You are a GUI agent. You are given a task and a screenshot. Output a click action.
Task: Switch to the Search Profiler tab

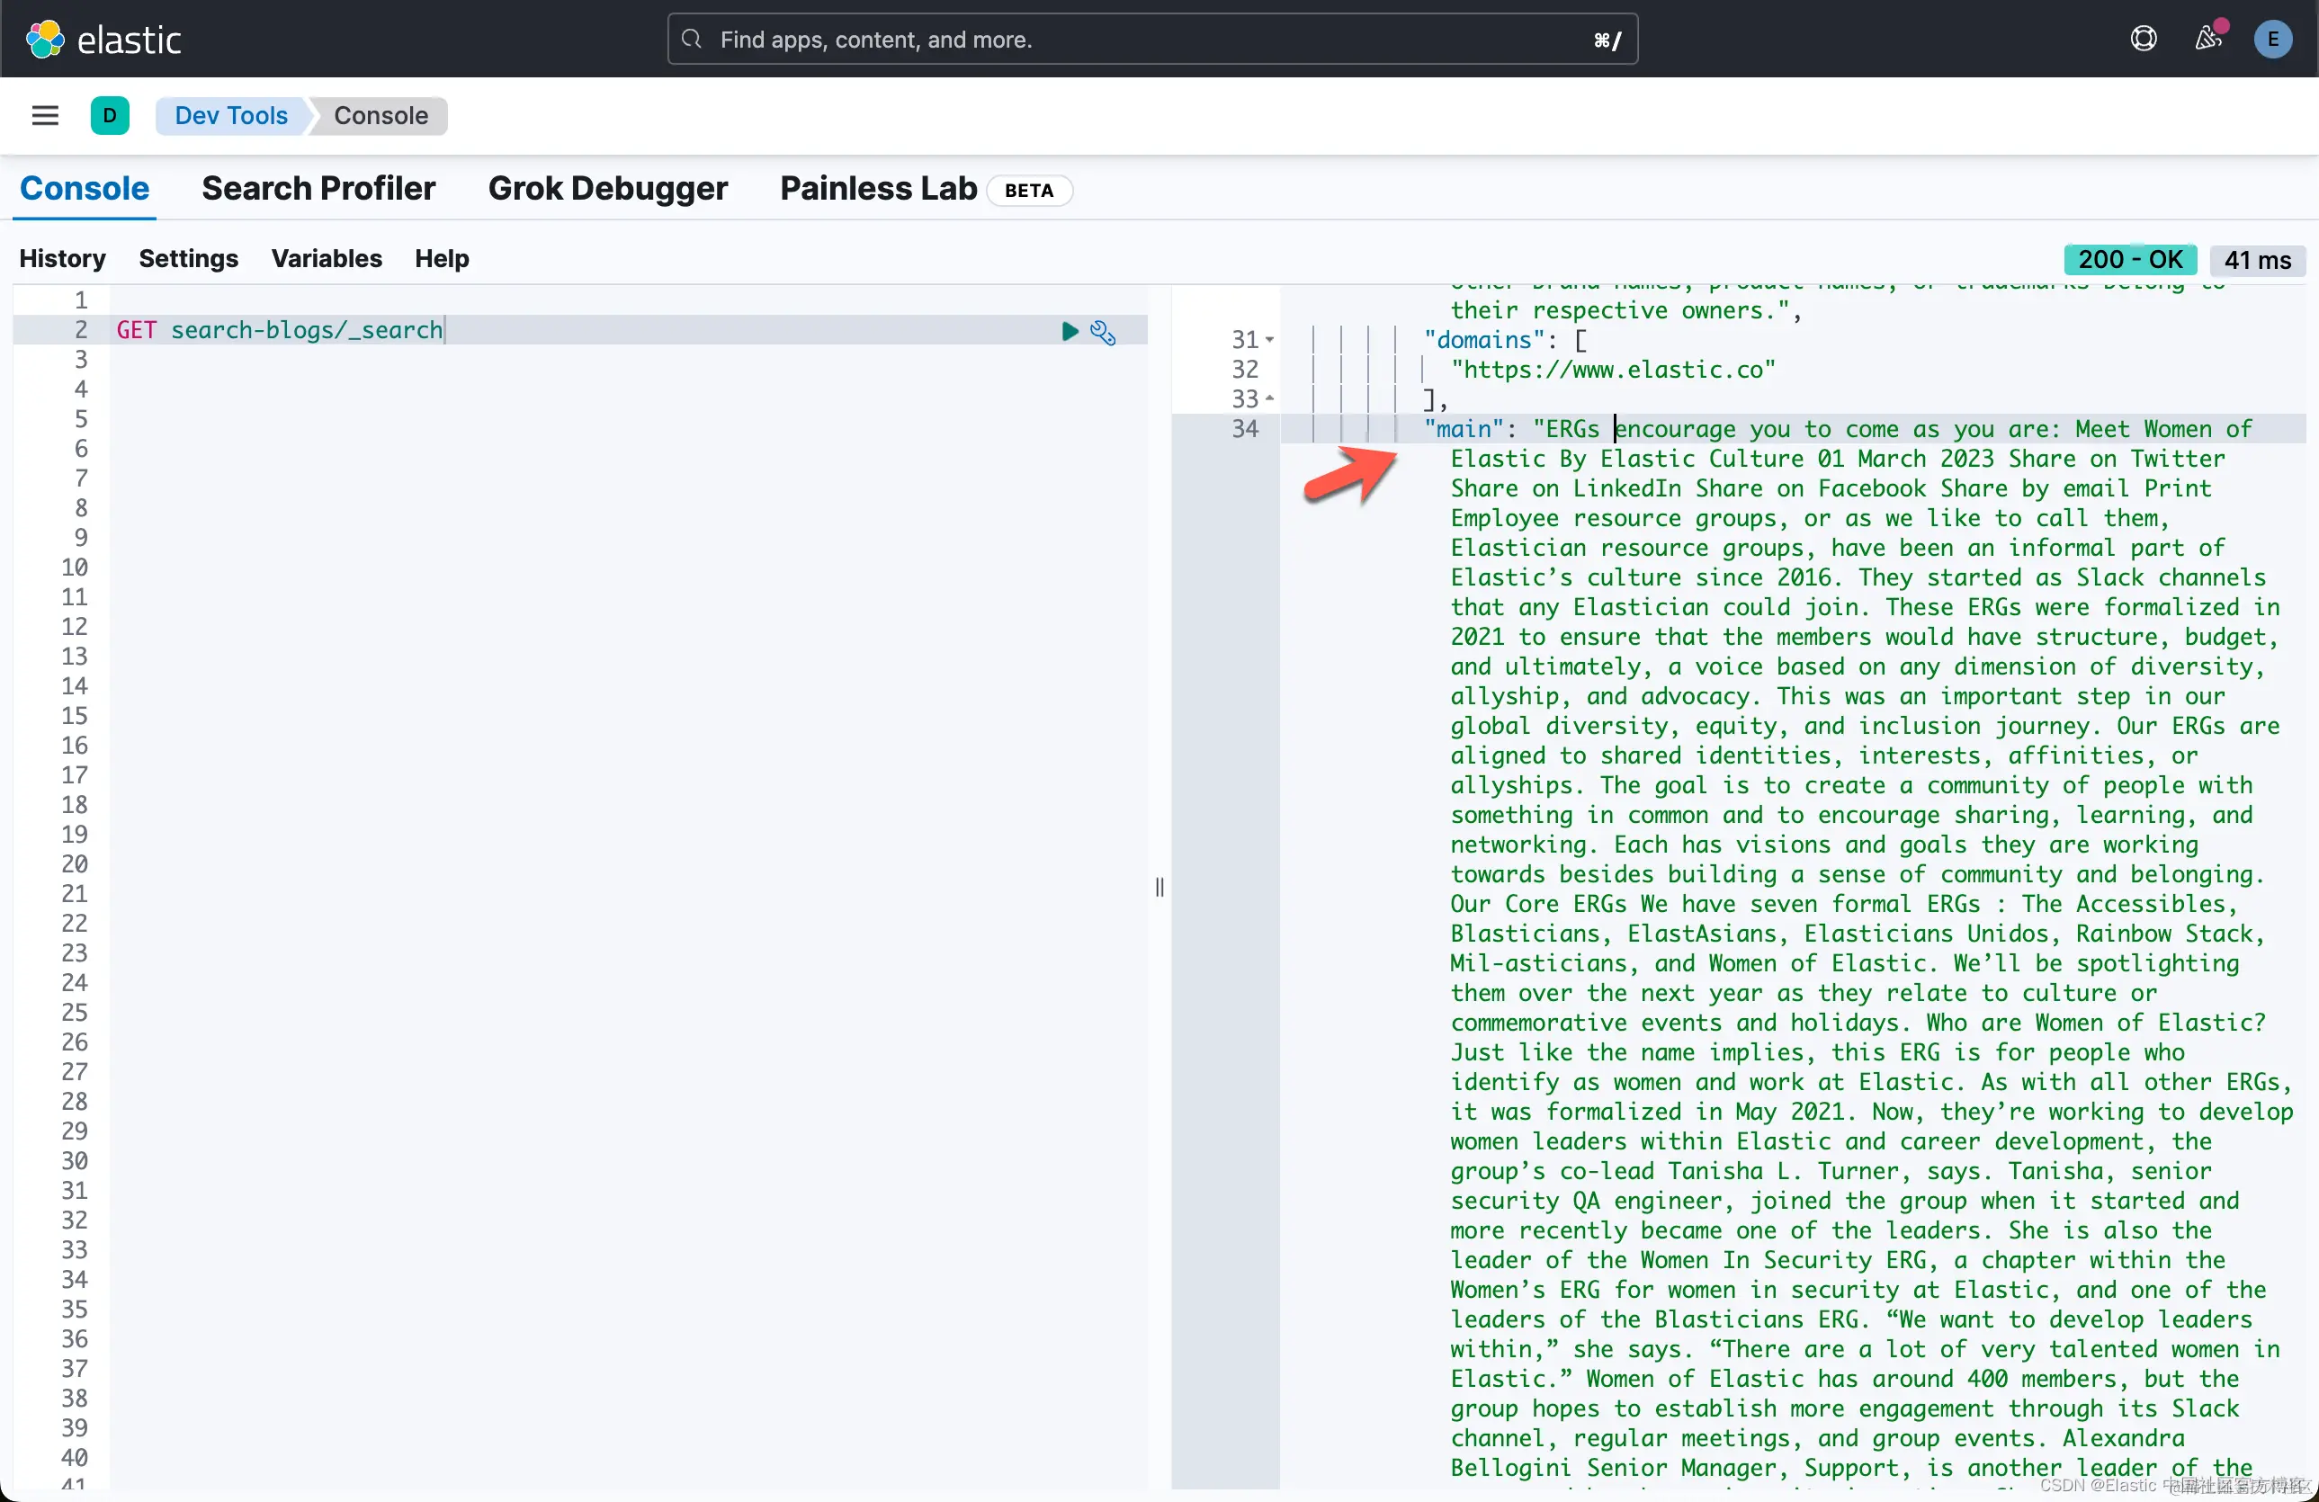point(318,189)
